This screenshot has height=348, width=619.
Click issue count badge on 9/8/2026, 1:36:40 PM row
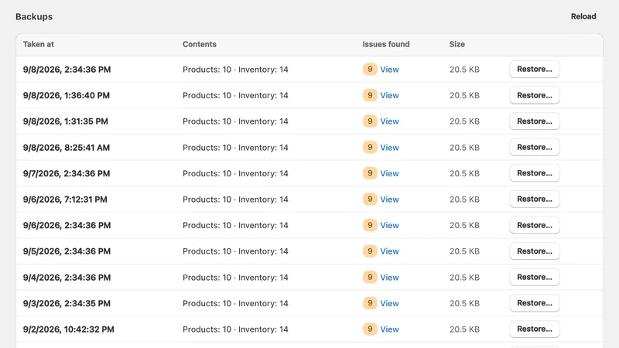coord(370,95)
